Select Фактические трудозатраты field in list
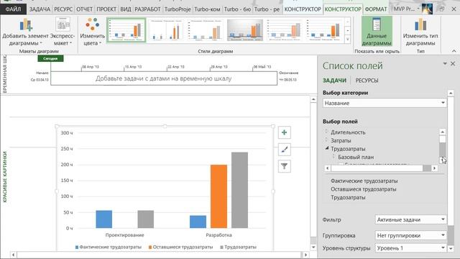The width and height of the screenshot is (460, 259). 364,181
